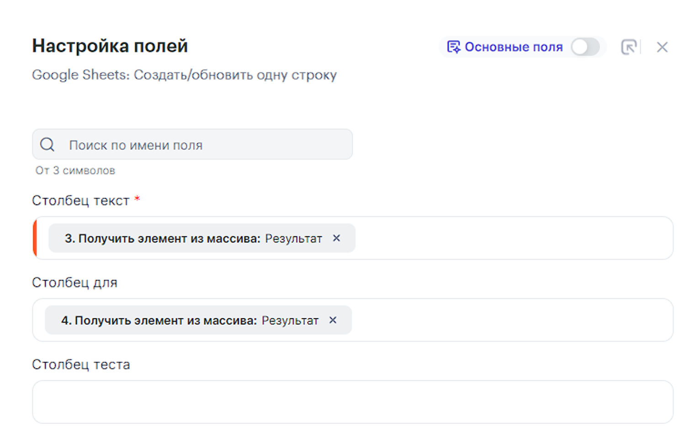Click the Основные поля text label

514,47
